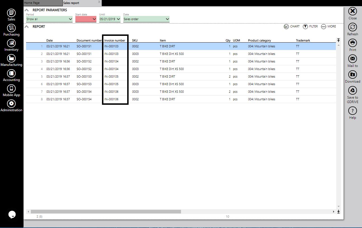Refresh the sales report

[352, 29]
